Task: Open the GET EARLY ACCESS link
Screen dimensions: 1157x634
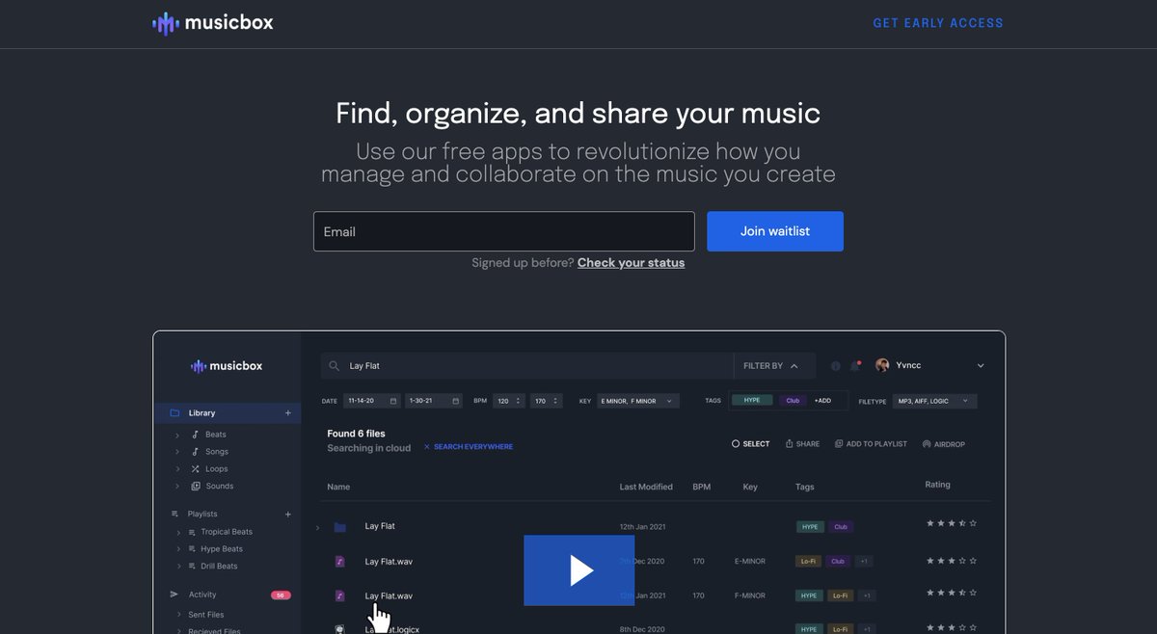Action: [938, 23]
